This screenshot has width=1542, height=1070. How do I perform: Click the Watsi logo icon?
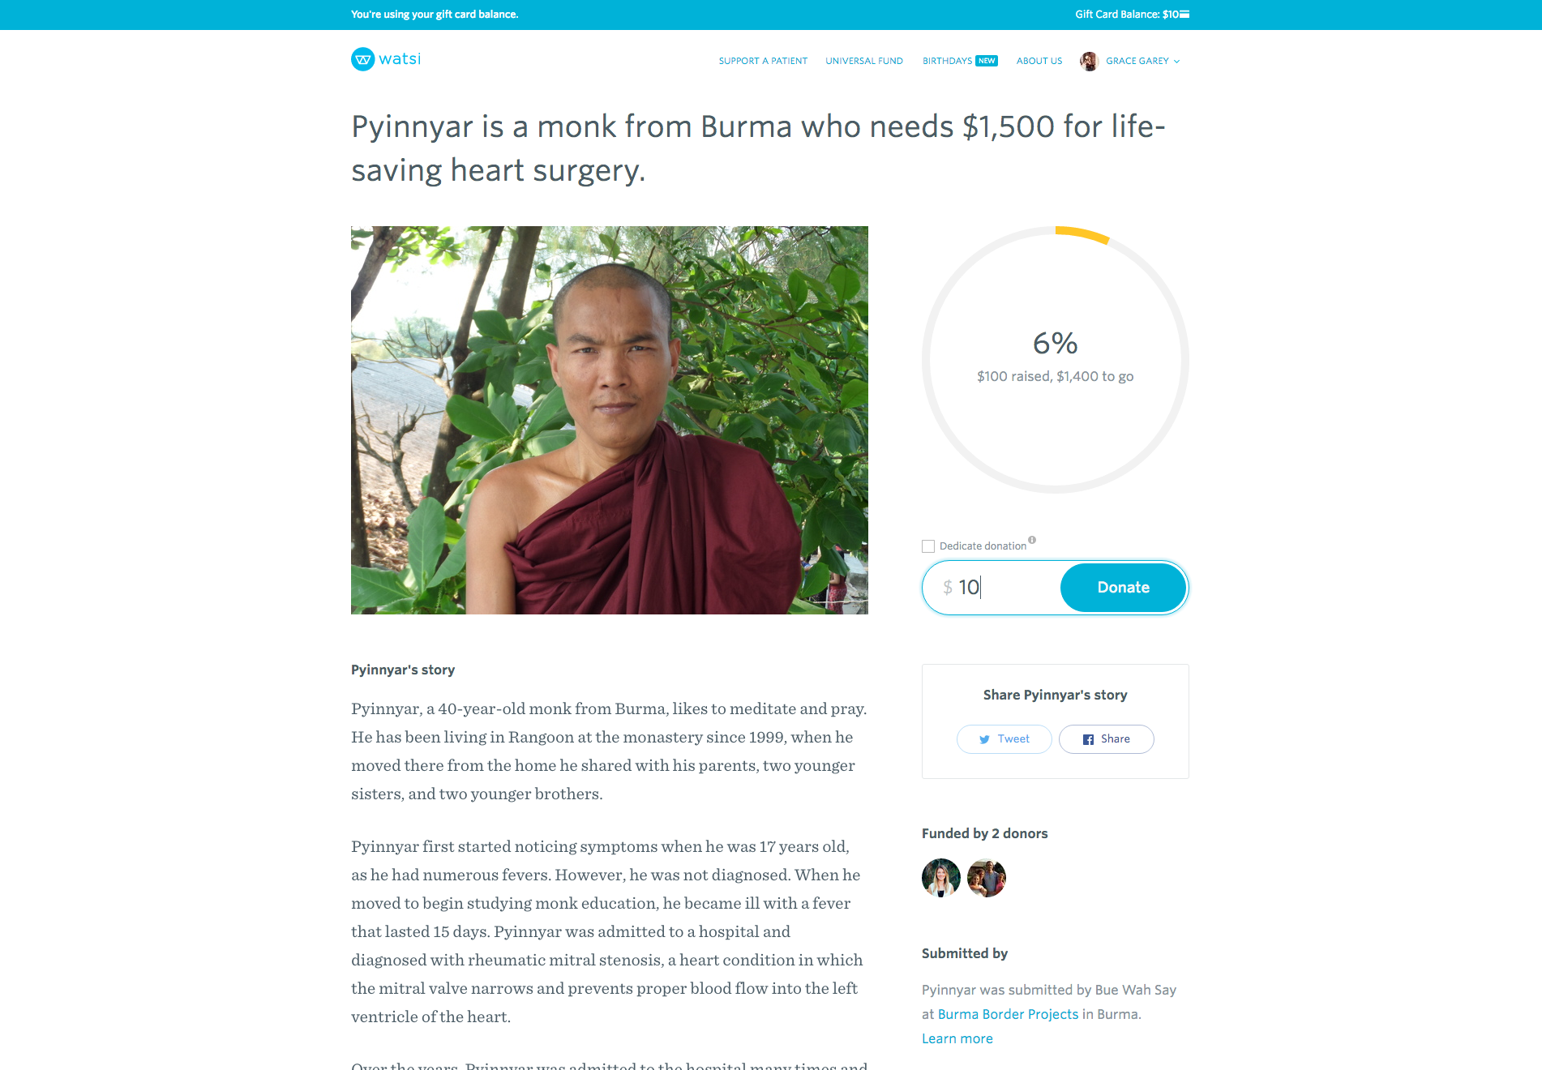pos(362,59)
